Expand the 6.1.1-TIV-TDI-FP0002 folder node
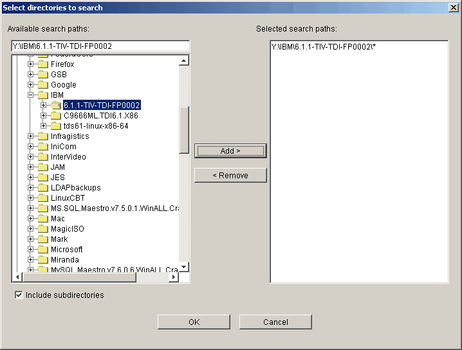This screenshot has width=462, height=350. [43, 106]
